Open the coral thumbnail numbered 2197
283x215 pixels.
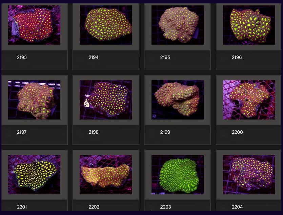[x=34, y=100]
